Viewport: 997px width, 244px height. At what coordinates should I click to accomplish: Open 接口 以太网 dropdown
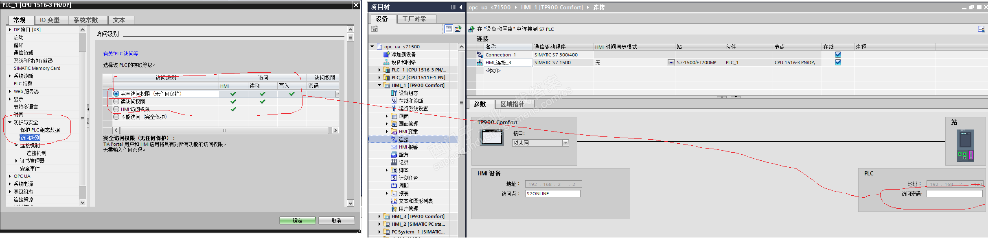tap(565, 143)
